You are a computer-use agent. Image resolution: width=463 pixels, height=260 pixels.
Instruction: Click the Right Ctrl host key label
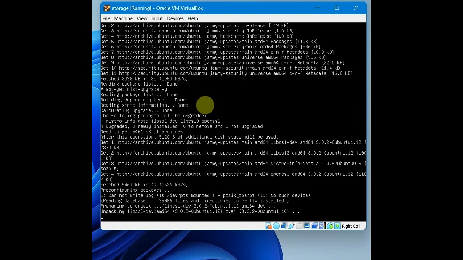(x=351, y=226)
